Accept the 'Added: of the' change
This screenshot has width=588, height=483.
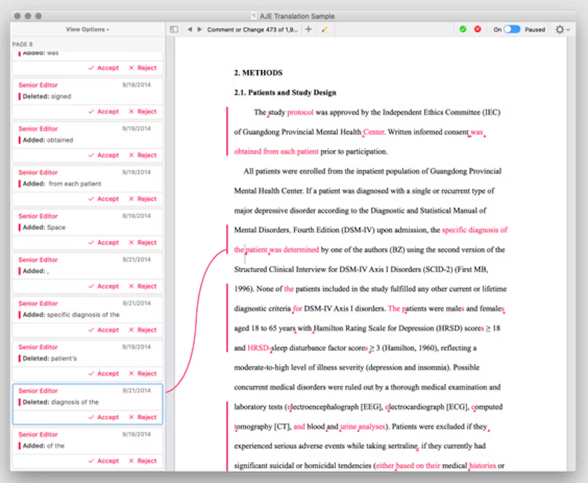tap(104, 461)
